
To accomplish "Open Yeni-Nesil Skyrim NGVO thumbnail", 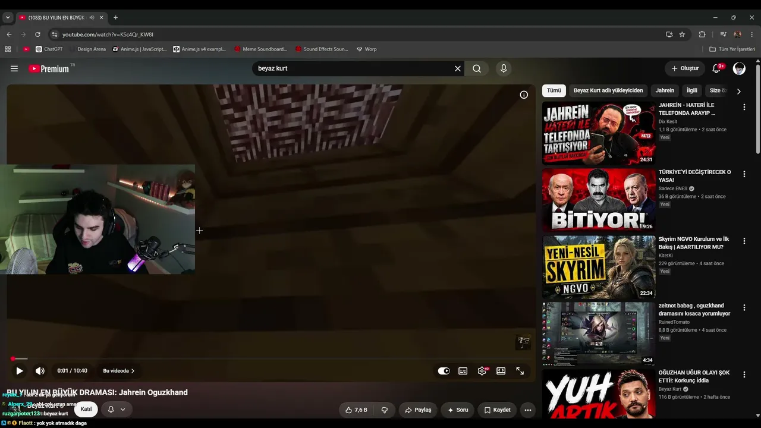I will pyautogui.click(x=599, y=267).
